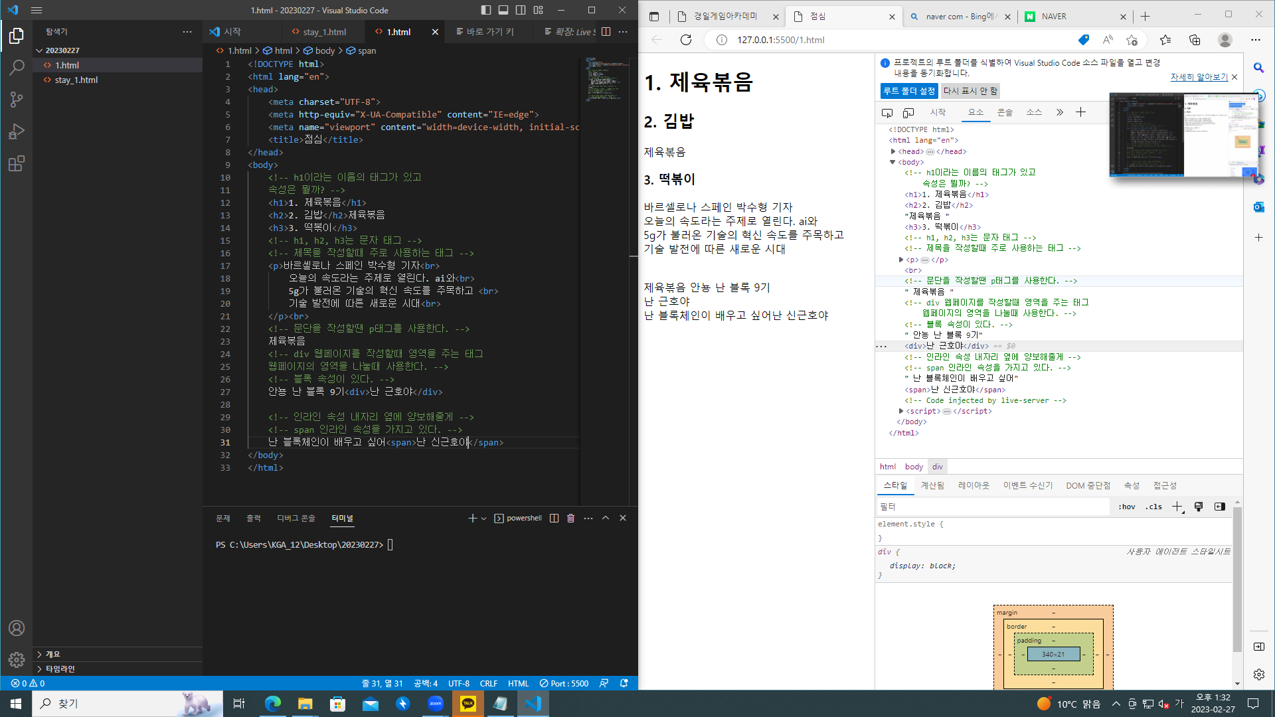Viewport: 1275px width, 717px height.
Task: Kill terminal with trash icon
Action: click(x=570, y=518)
